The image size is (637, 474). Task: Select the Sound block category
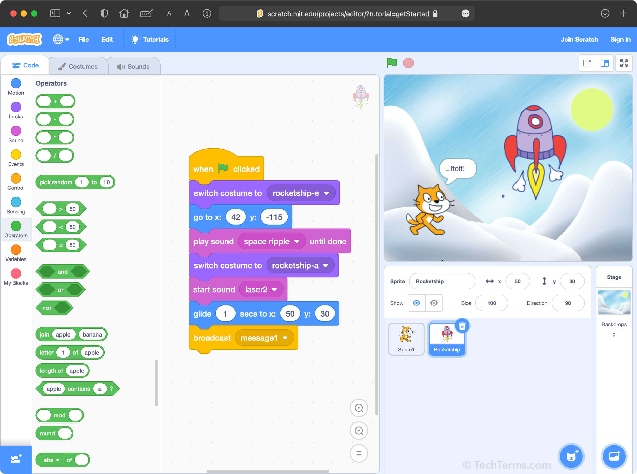(16, 133)
